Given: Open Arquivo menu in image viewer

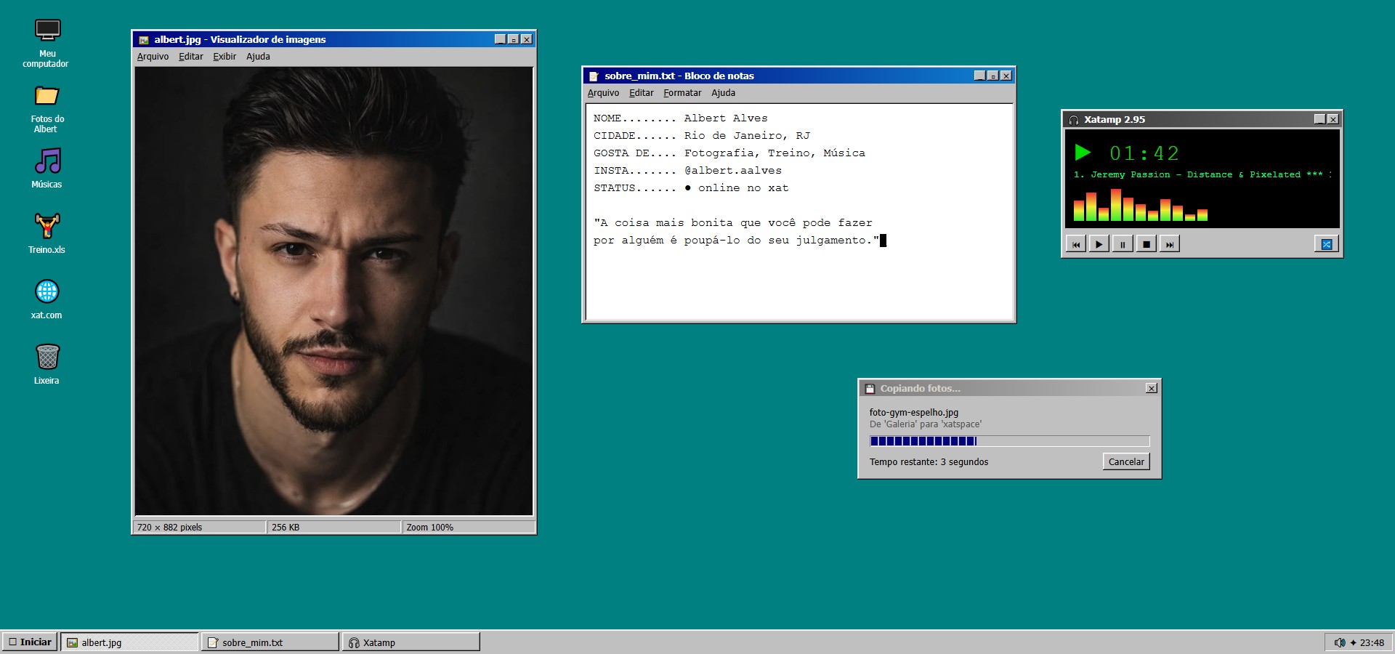Looking at the screenshot, I should point(153,57).
